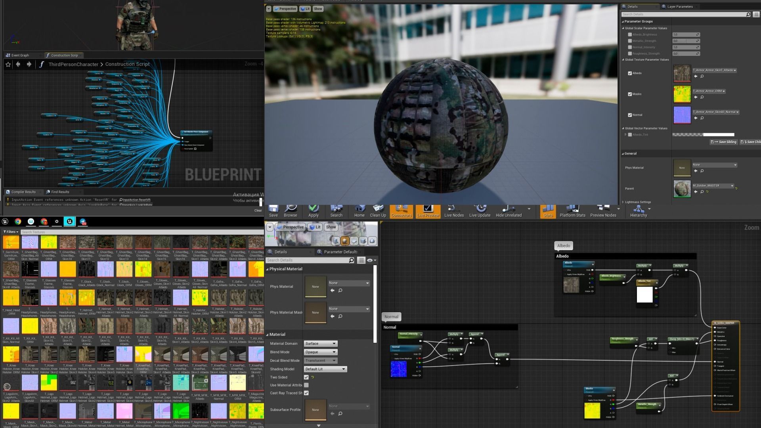This screenshot has height=428, width=761.
Task: Click the Albedo_Tint color bar
Action: pyautogui.click(x=703, y=135)
